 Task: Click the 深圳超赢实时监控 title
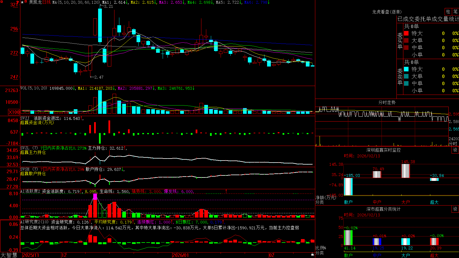pyautogui.click(x=383, y=150)
